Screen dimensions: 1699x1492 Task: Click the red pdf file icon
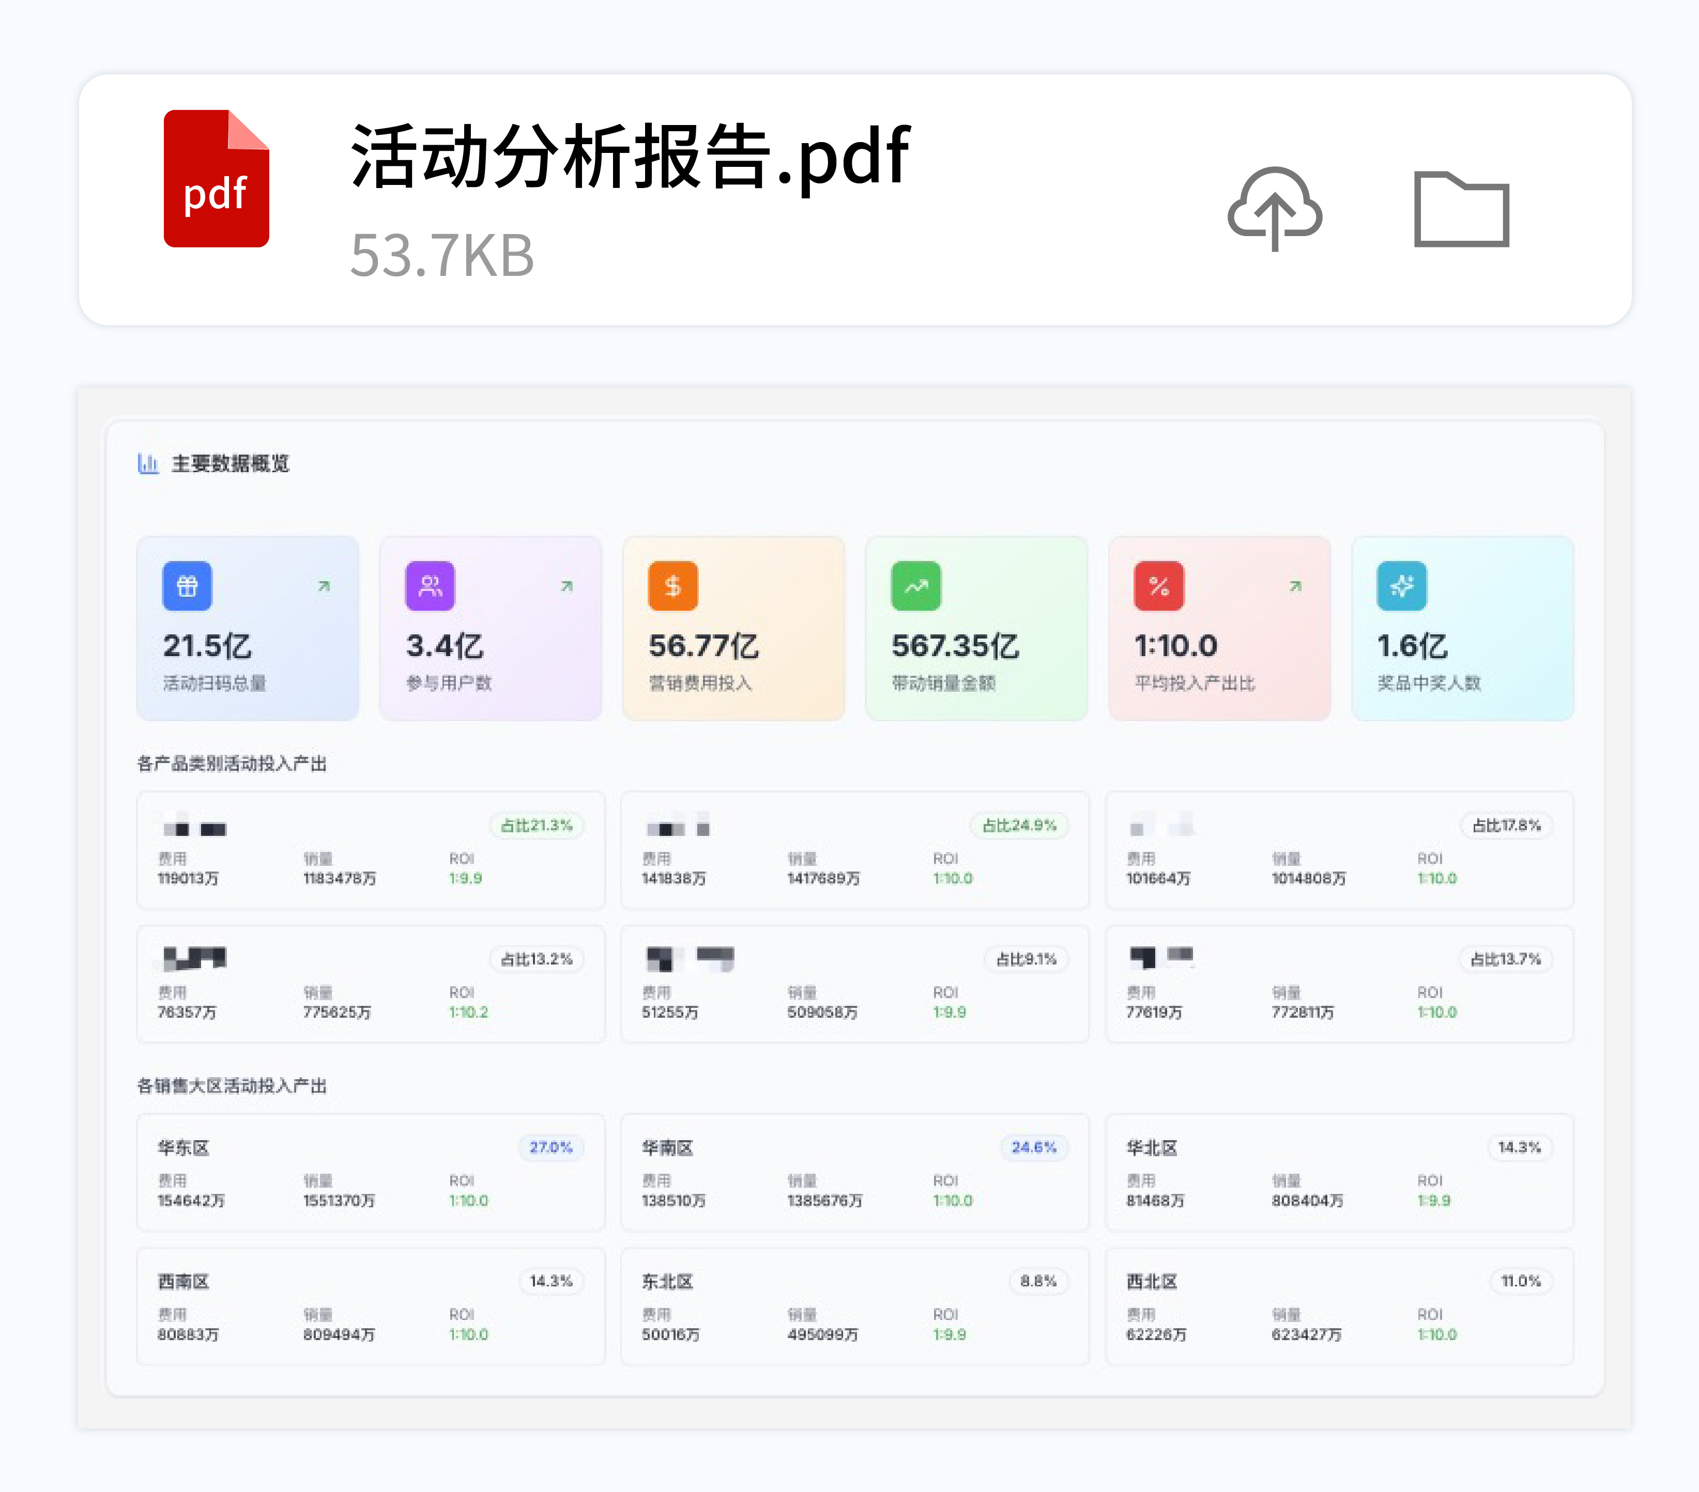pyautogui.click(x=216, y=179)
